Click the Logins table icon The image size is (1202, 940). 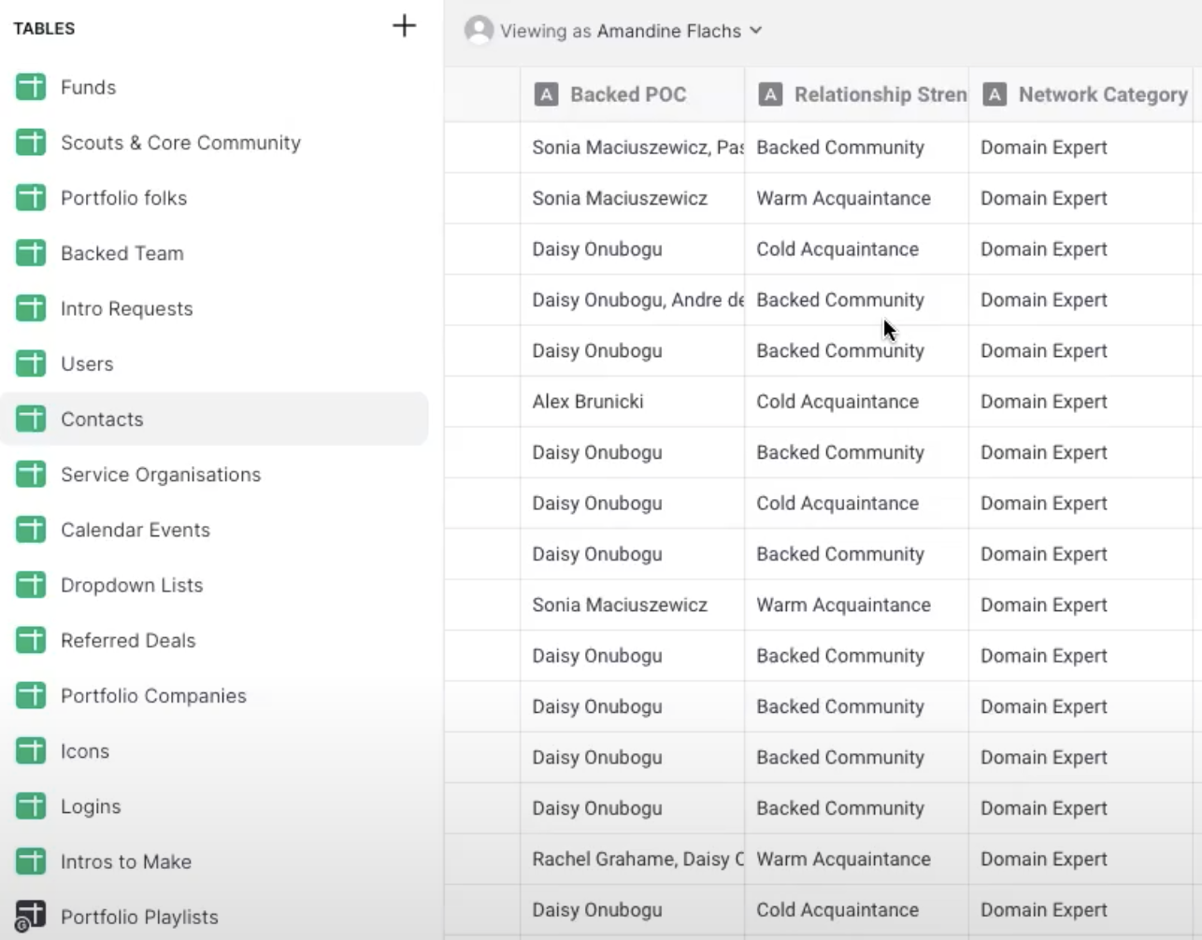coord(31,805)
